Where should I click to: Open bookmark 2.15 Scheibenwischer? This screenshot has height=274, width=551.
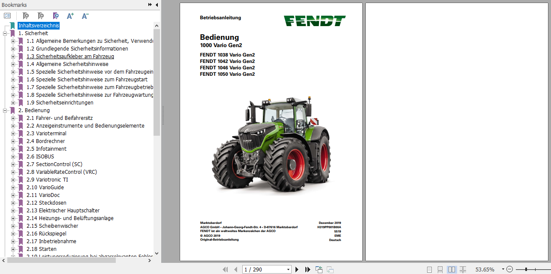pos(52,226)
